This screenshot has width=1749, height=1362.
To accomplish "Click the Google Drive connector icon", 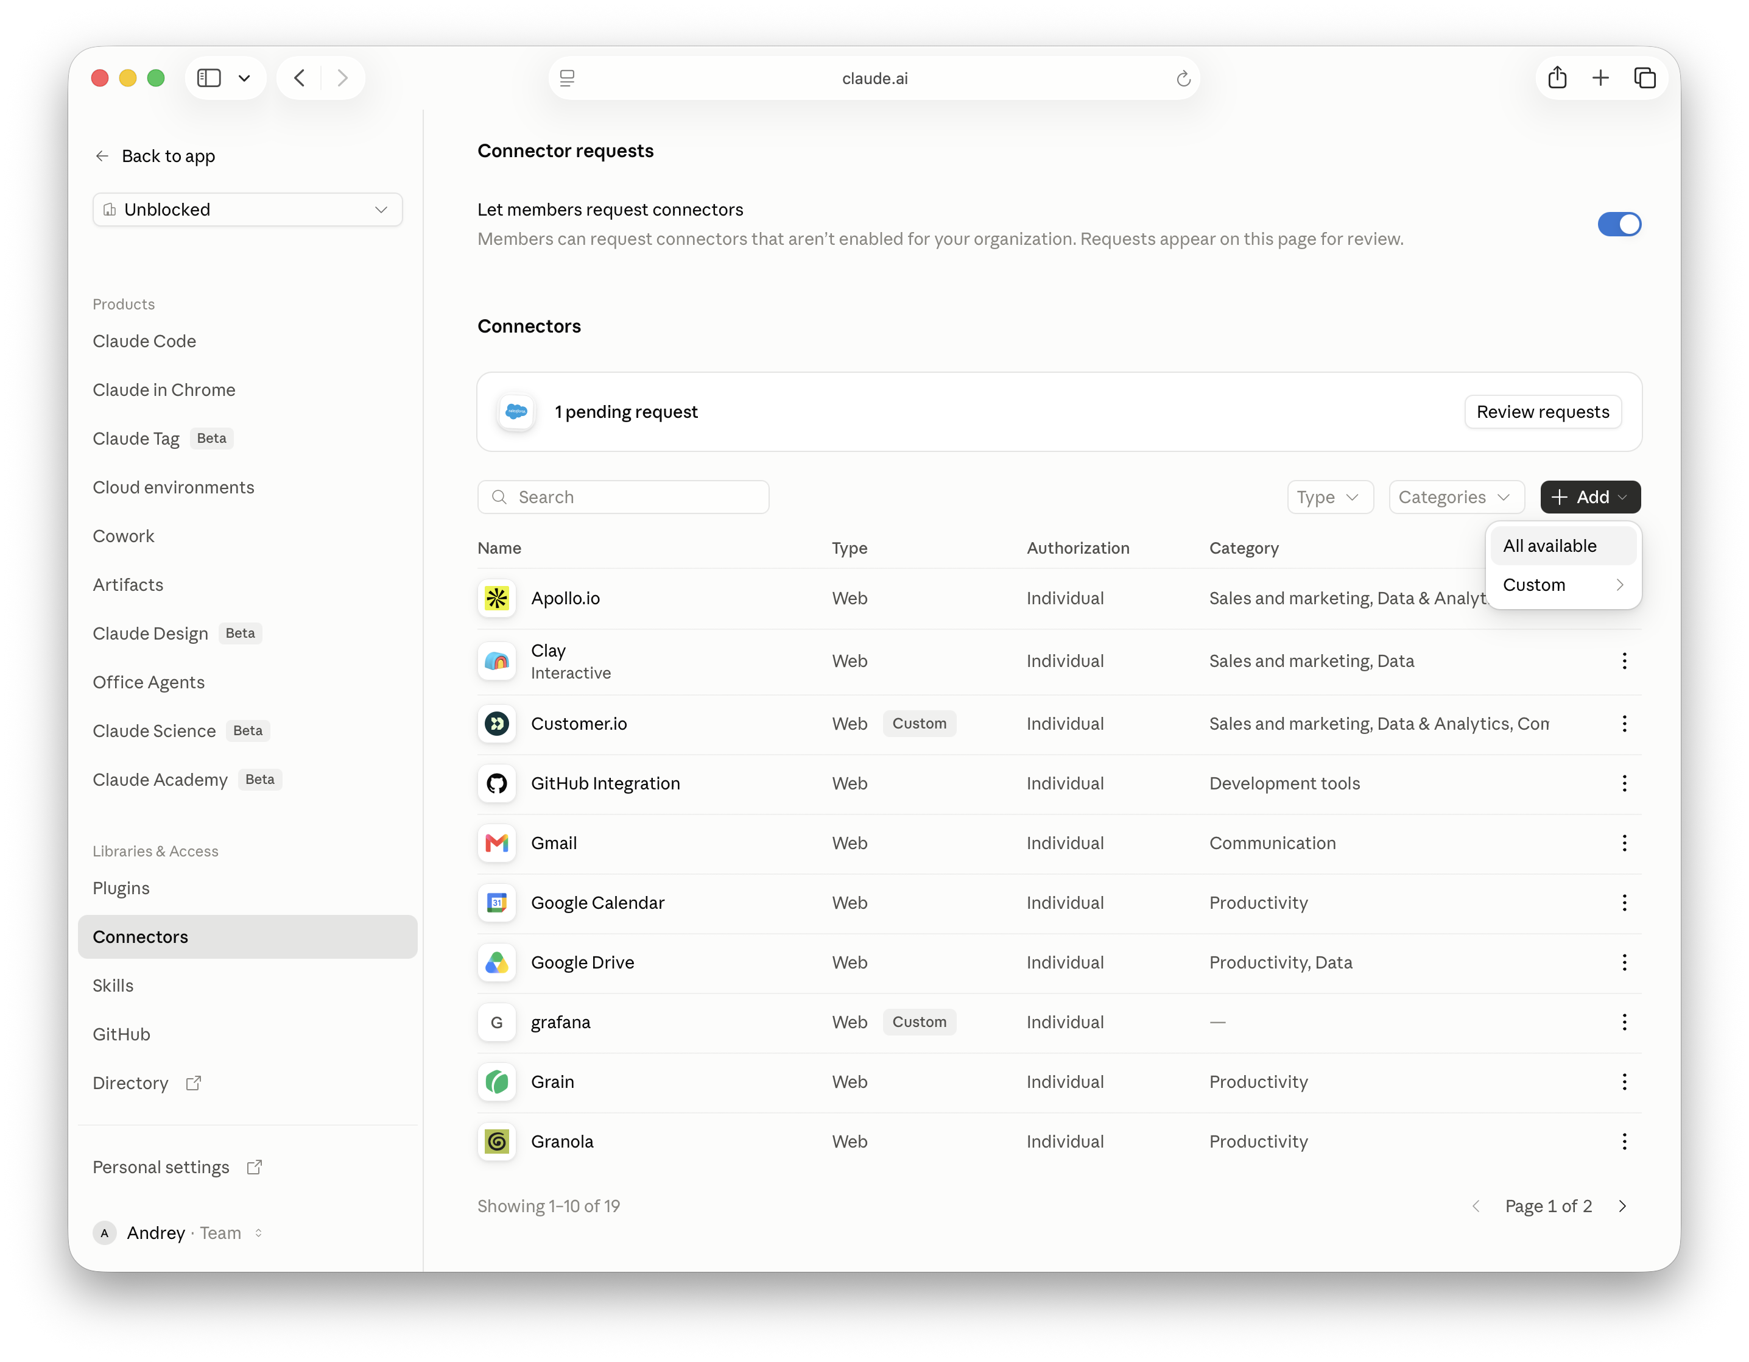I will click(496, 962).
